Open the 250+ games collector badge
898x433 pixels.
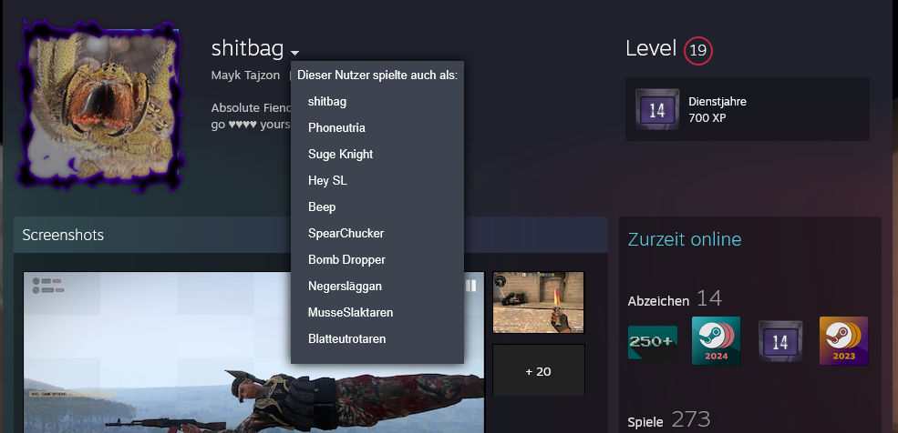[653, 342]
